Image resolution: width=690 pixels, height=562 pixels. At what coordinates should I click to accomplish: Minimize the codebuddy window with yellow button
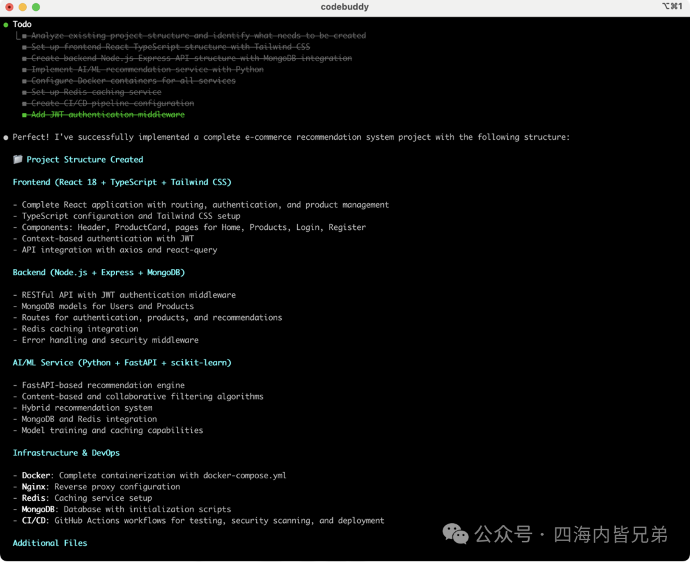[x=23, y=7]
